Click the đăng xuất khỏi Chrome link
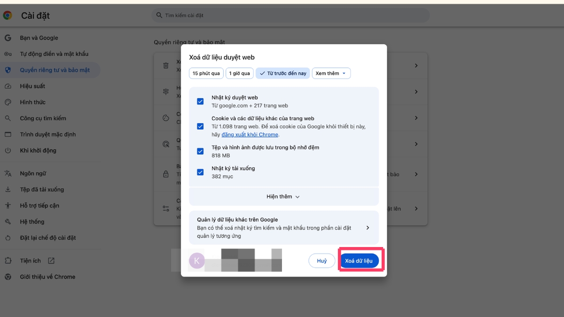The height and width of the screenshot is (317, 564). coord(250,135)
